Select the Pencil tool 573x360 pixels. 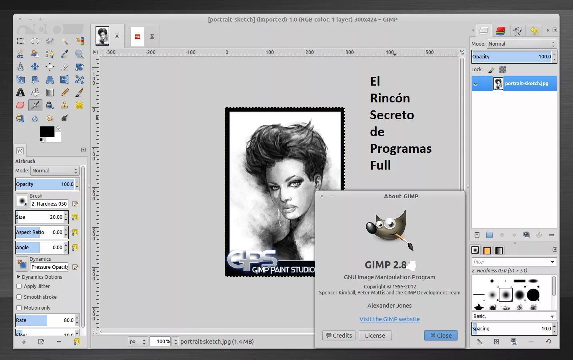[65, 92]
